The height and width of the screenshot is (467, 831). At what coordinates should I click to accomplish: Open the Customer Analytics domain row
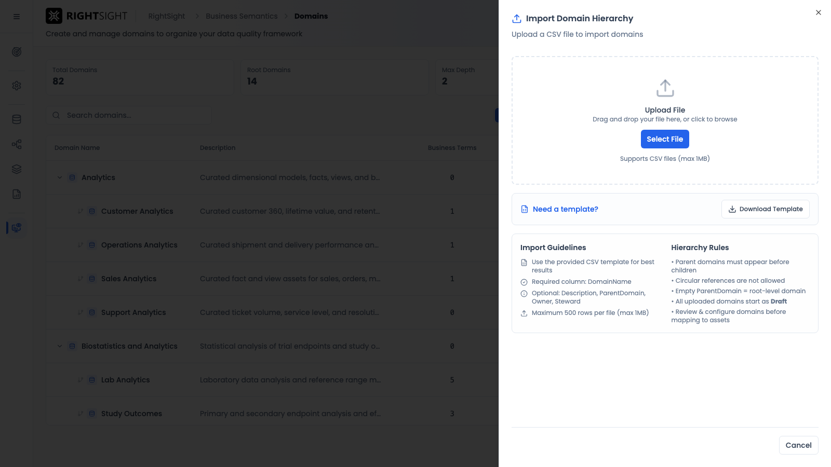click(x=272, y=211)
